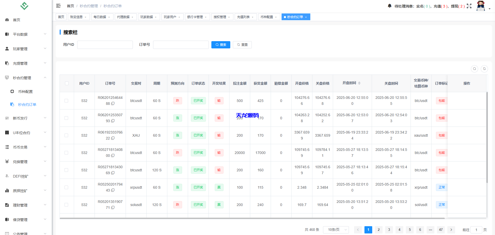Screen dimensions: 495x235
Task: Switch to the 充值列表 tab
Action: (x=244, y=17)
